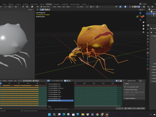This screenshot has height=117, width=156.
Task: Open Windows Search from taskbar
Action: tap(54, 114)
